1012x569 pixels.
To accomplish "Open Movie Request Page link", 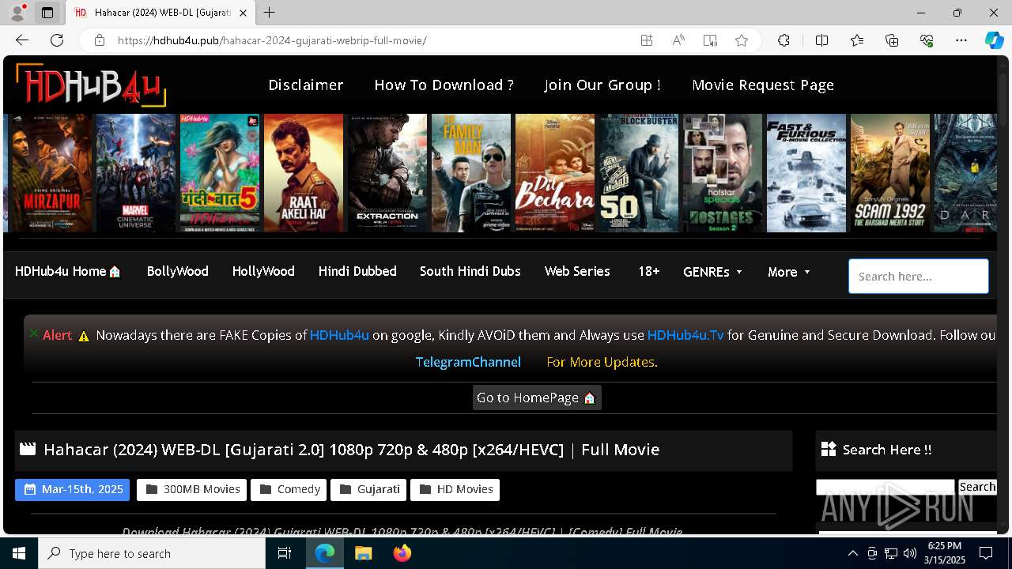I will tap(763, 85).
